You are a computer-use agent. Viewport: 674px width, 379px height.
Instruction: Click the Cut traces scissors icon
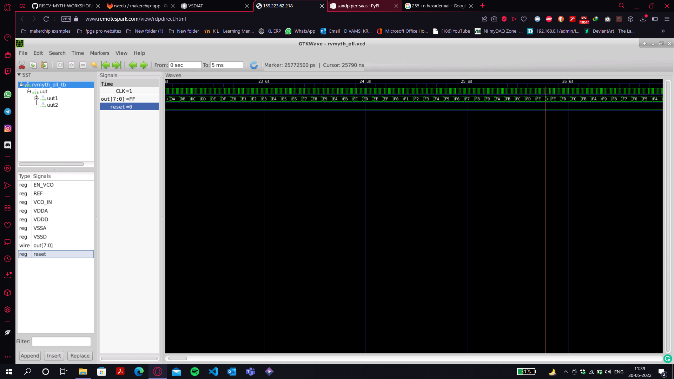(x=22, y=65)
